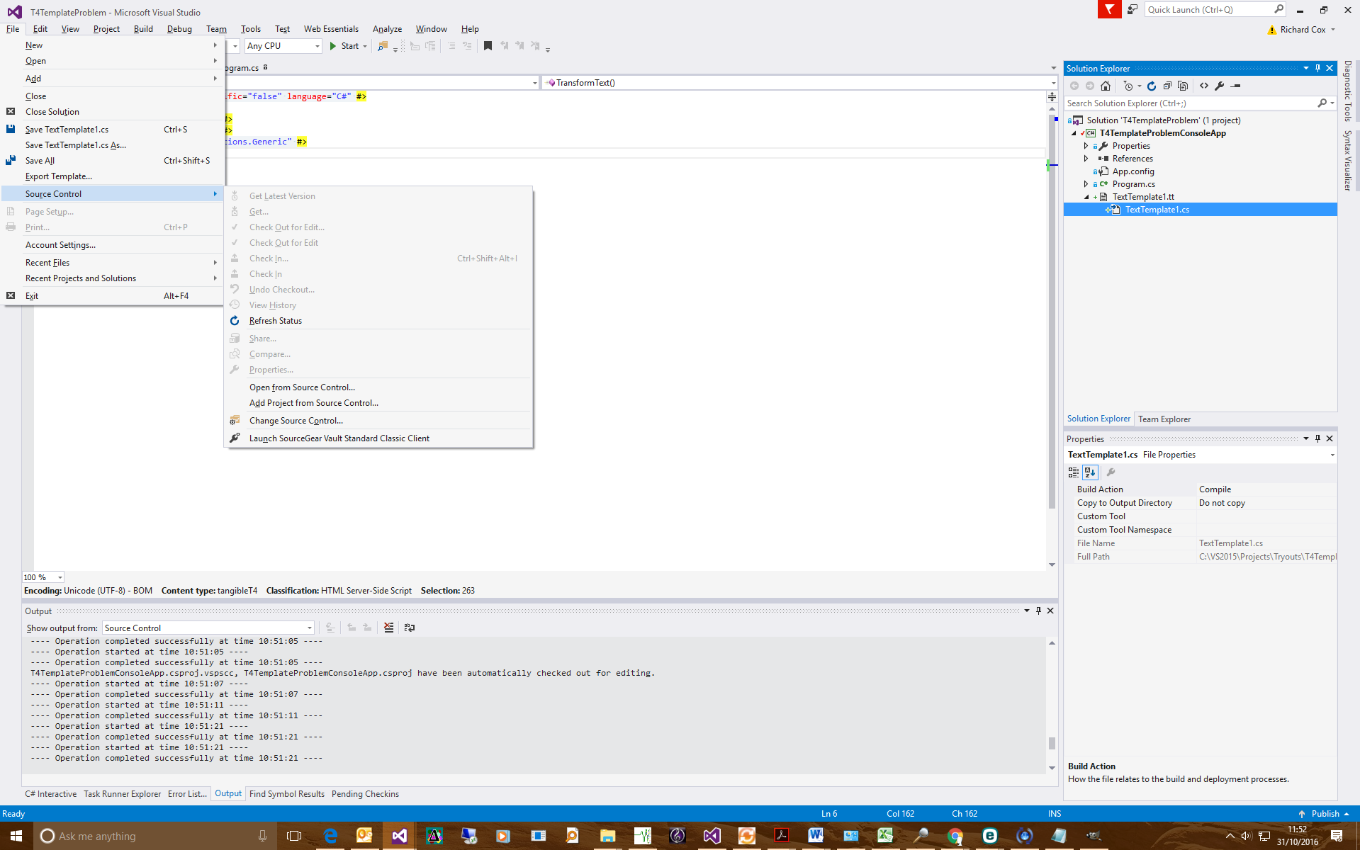
Task: Expand the References tree node
Action: [1086, 159]
